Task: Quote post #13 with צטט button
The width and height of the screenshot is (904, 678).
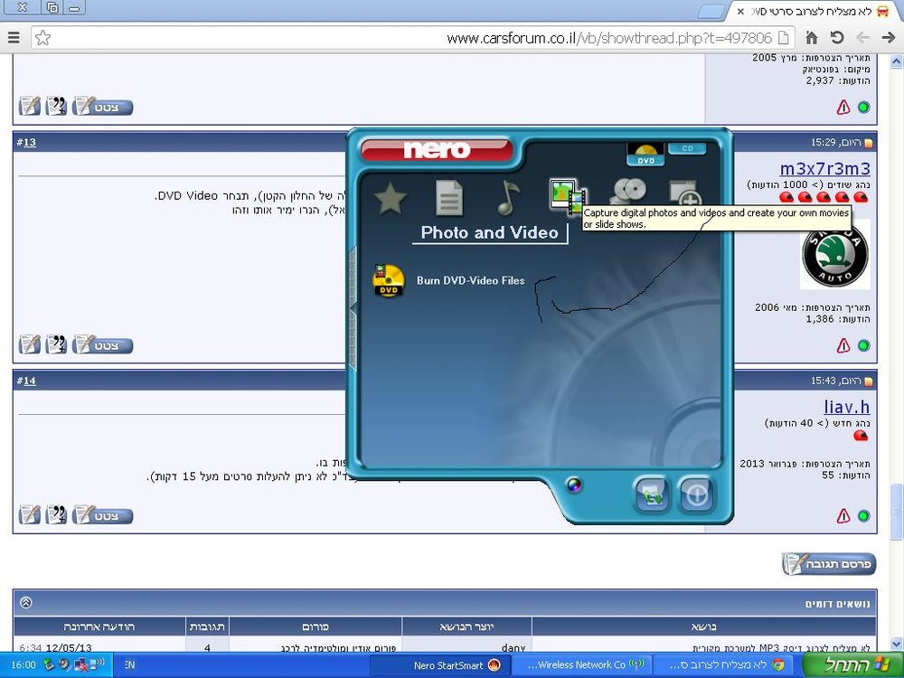Action: (103, 345)
